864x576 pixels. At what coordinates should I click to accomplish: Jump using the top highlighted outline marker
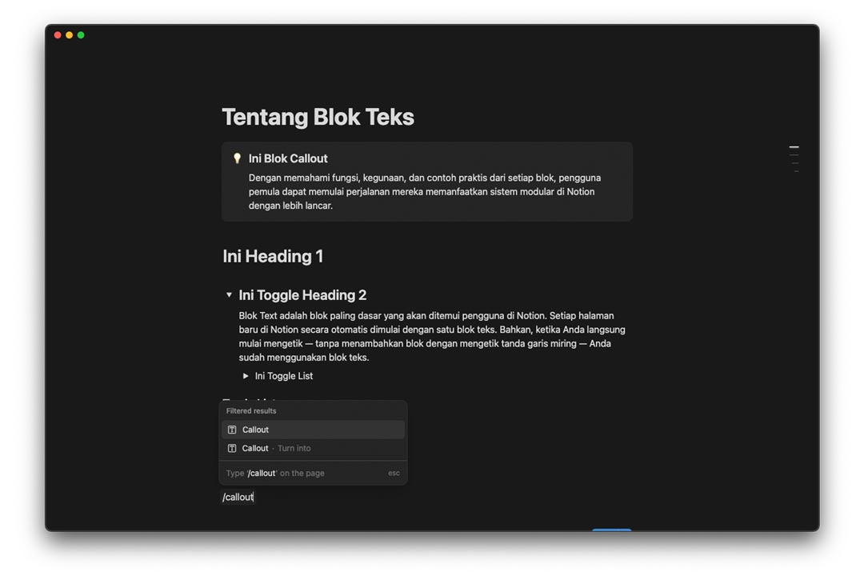coord(794,147)
